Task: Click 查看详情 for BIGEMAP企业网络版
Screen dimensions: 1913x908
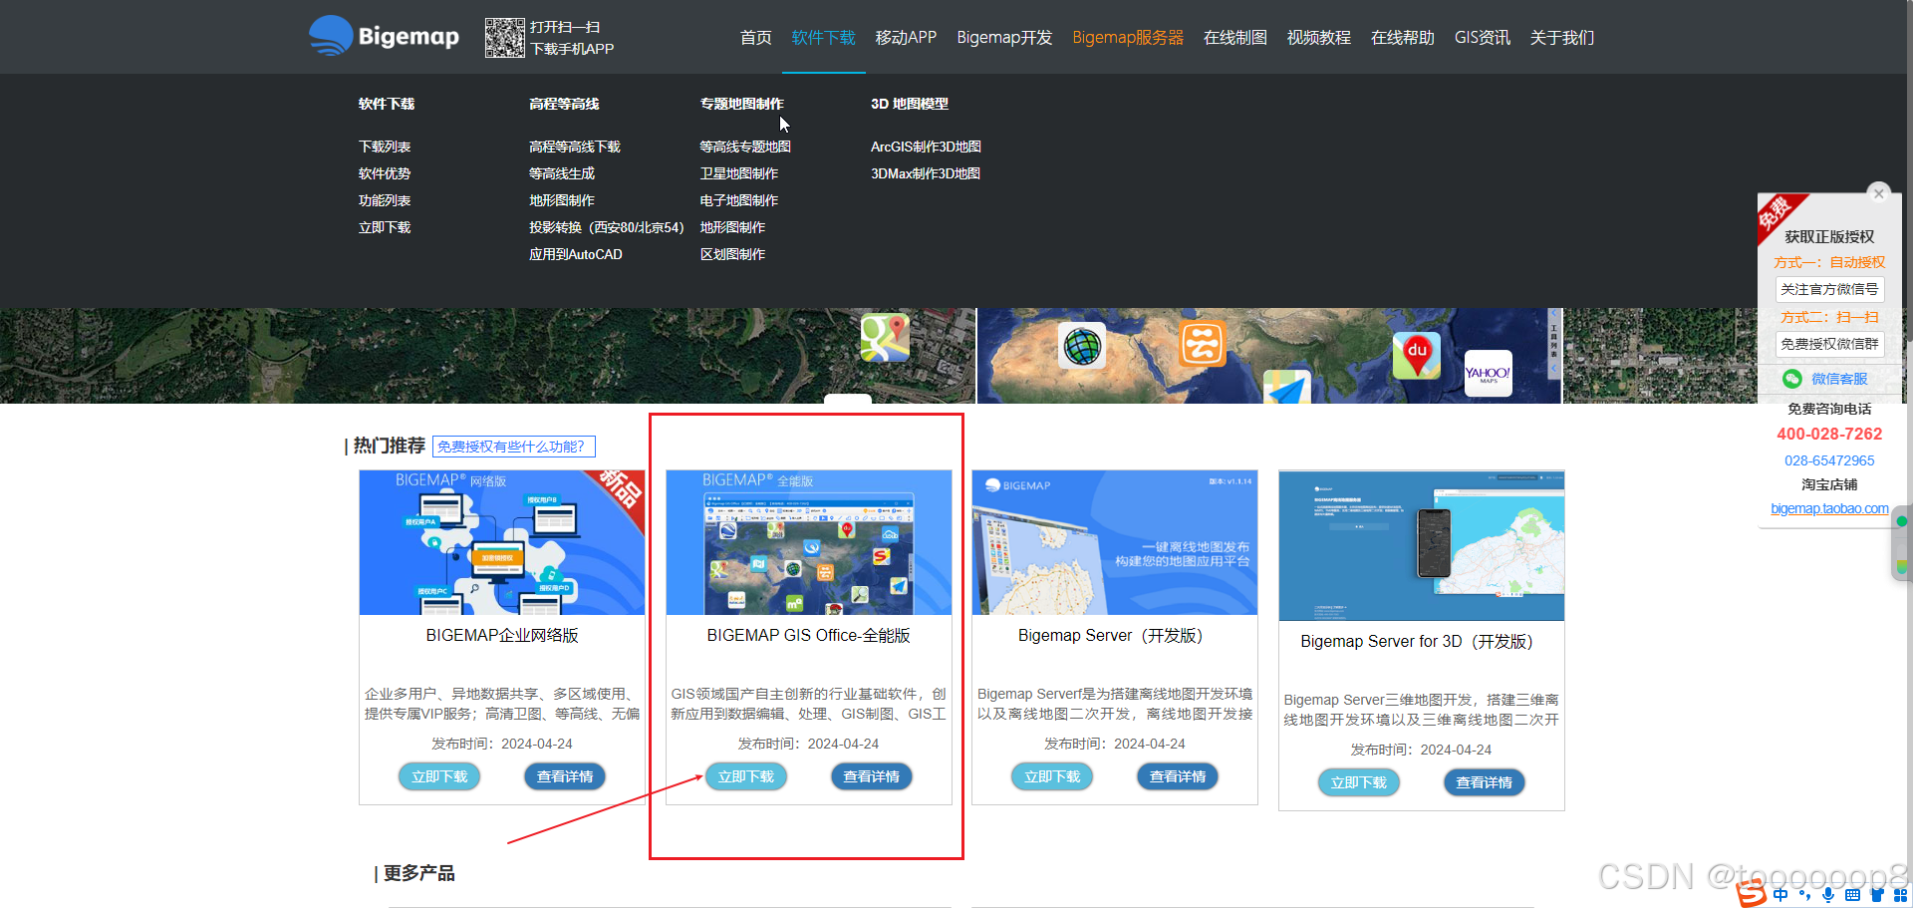Action: click(x=565, y=776)
